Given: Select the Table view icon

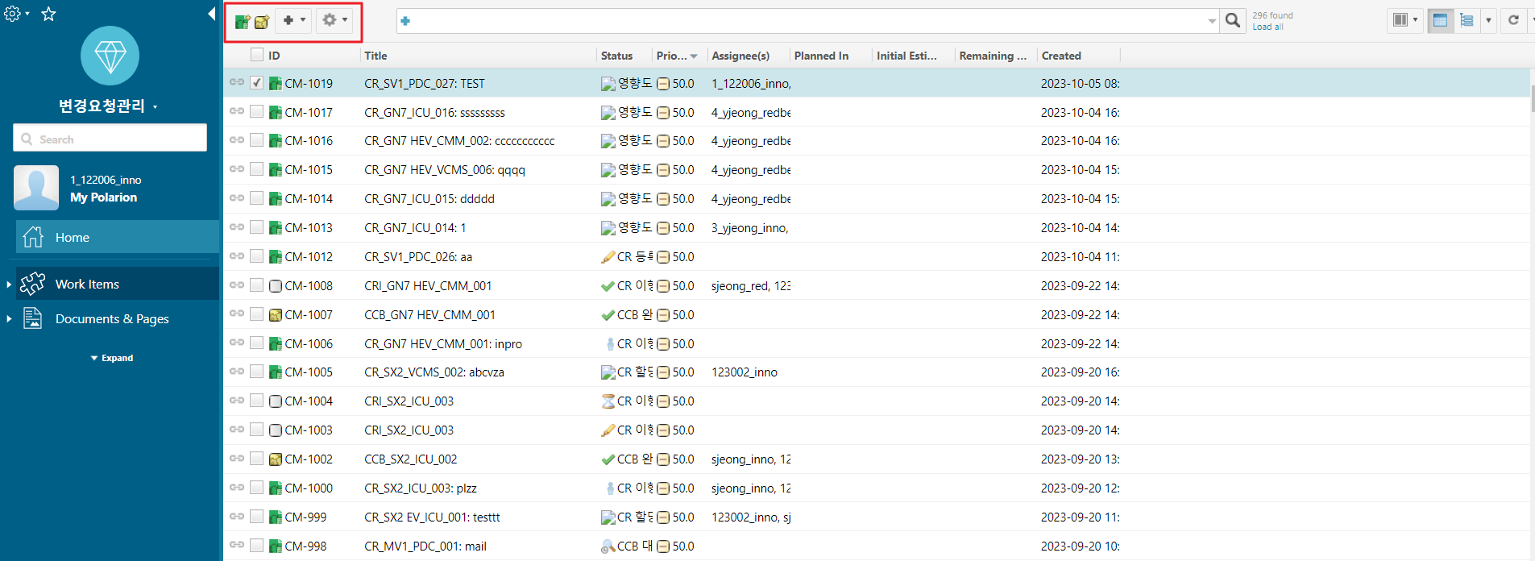Looking at the screenshot, I should click(1440, 21).
